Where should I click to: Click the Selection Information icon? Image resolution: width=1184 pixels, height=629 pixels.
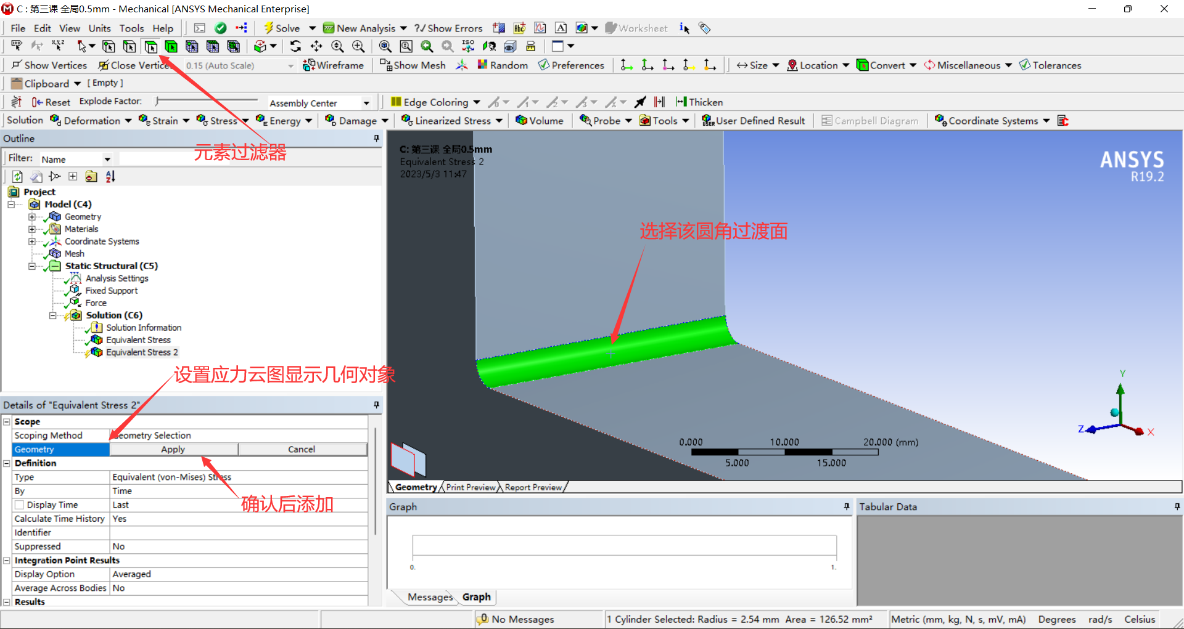684,28
